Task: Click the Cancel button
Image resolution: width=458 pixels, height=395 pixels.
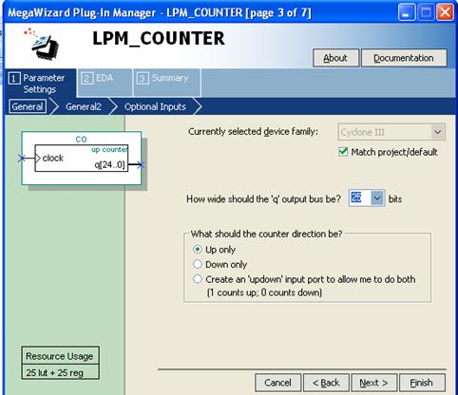Action: [x=277, y=383]
